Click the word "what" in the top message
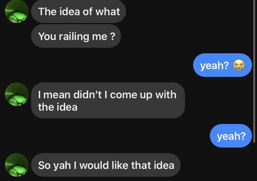Image resolution: width=257 pixels, height=181 pixels. click(108, 11)
